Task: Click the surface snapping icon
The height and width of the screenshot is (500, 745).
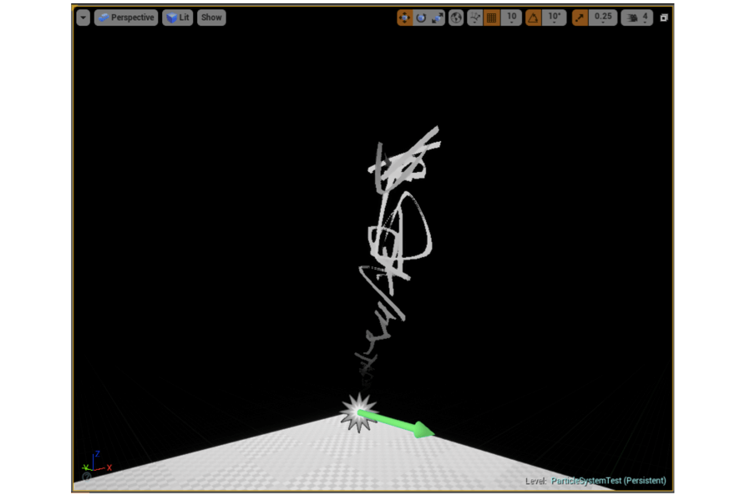Action: coord(475,18)
